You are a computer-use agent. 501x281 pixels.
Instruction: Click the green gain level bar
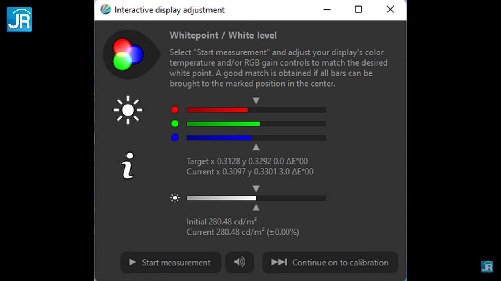tap(256, 124)
